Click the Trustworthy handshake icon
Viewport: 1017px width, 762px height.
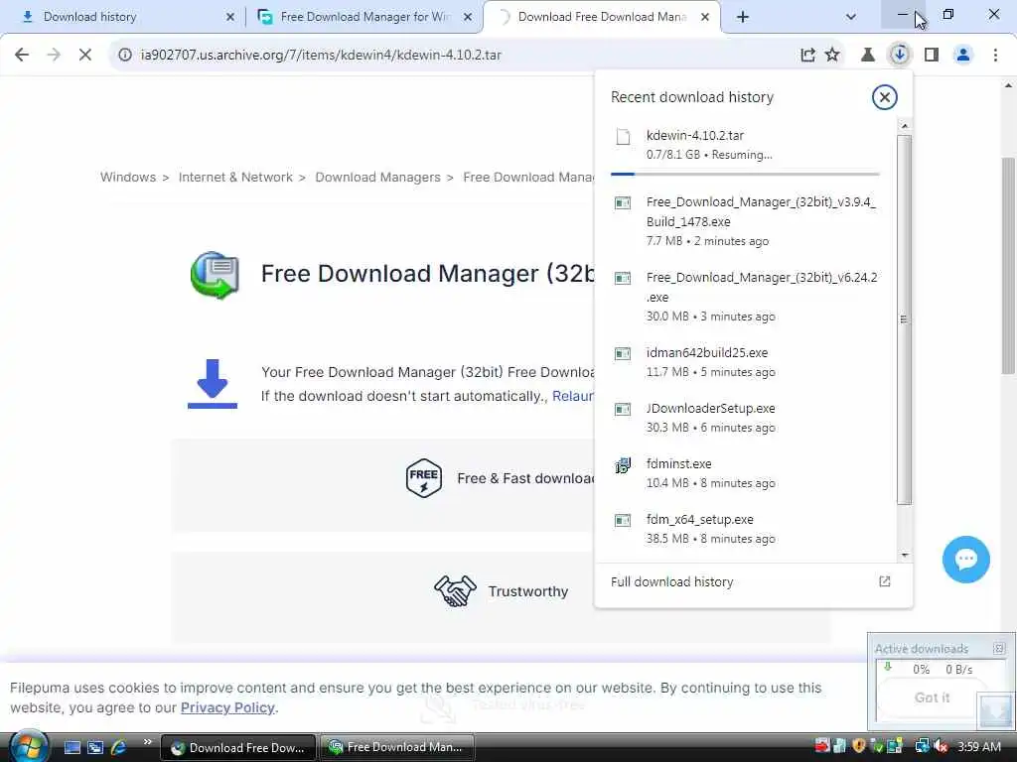coord(455,591)
